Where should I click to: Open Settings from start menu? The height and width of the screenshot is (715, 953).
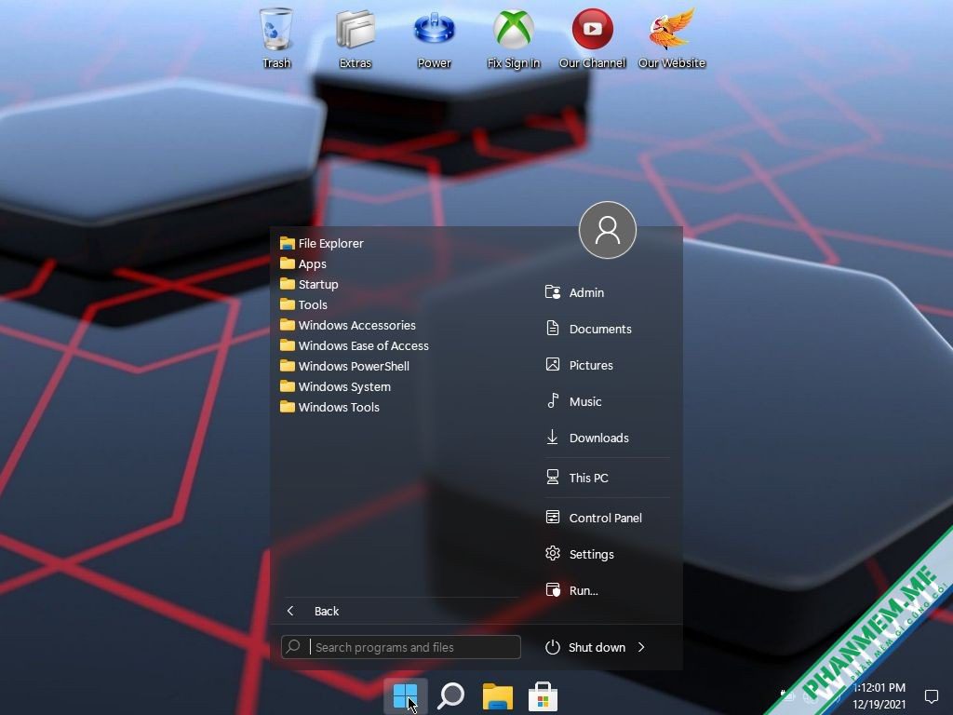tap(579, 554)
